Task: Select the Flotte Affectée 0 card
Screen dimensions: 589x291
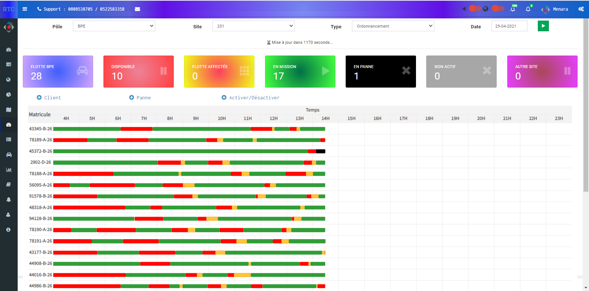Action: pyautogui.click(x=219, y=71)
